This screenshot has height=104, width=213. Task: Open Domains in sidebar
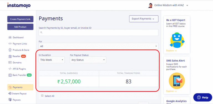pyautogui.click(x=17, y=63)
